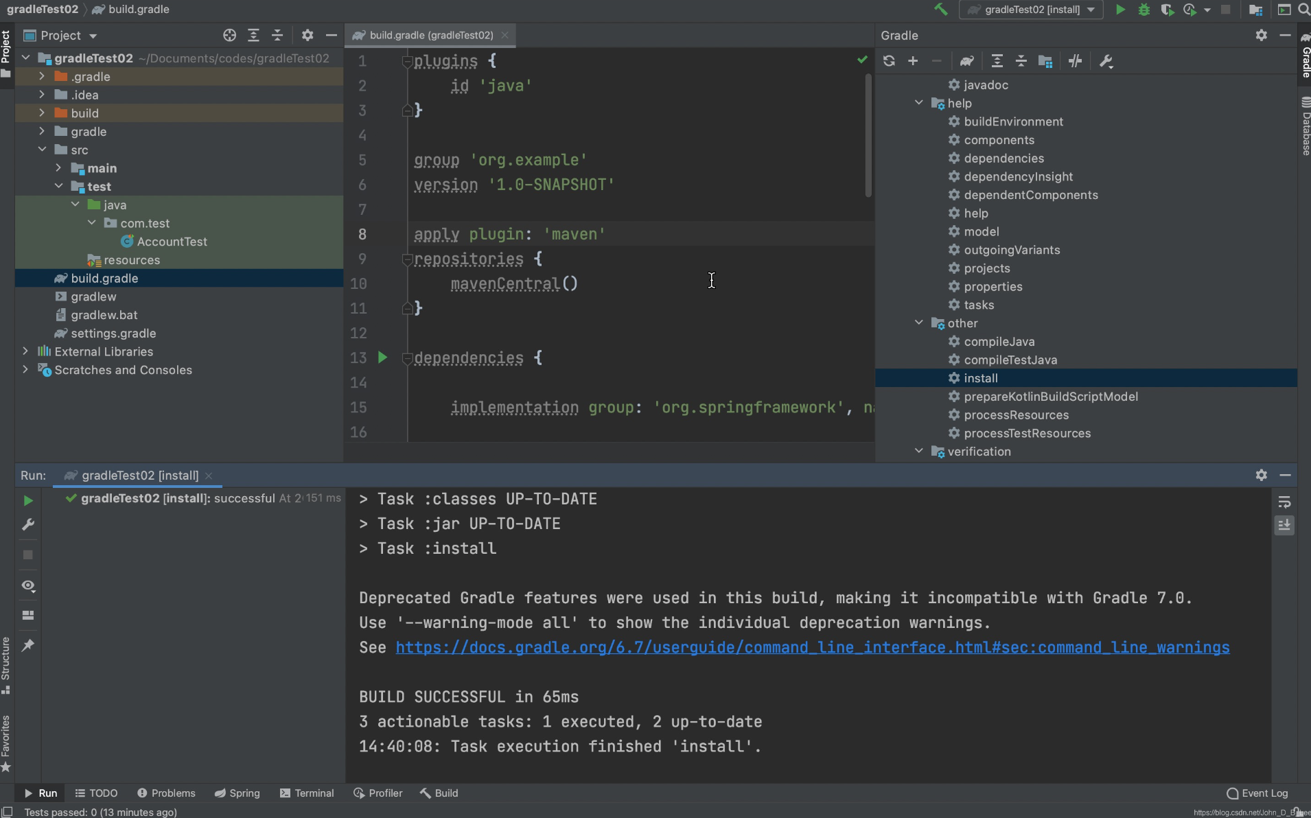
Task: Select settings.gradle in project tree
Action: pos(113,333)
